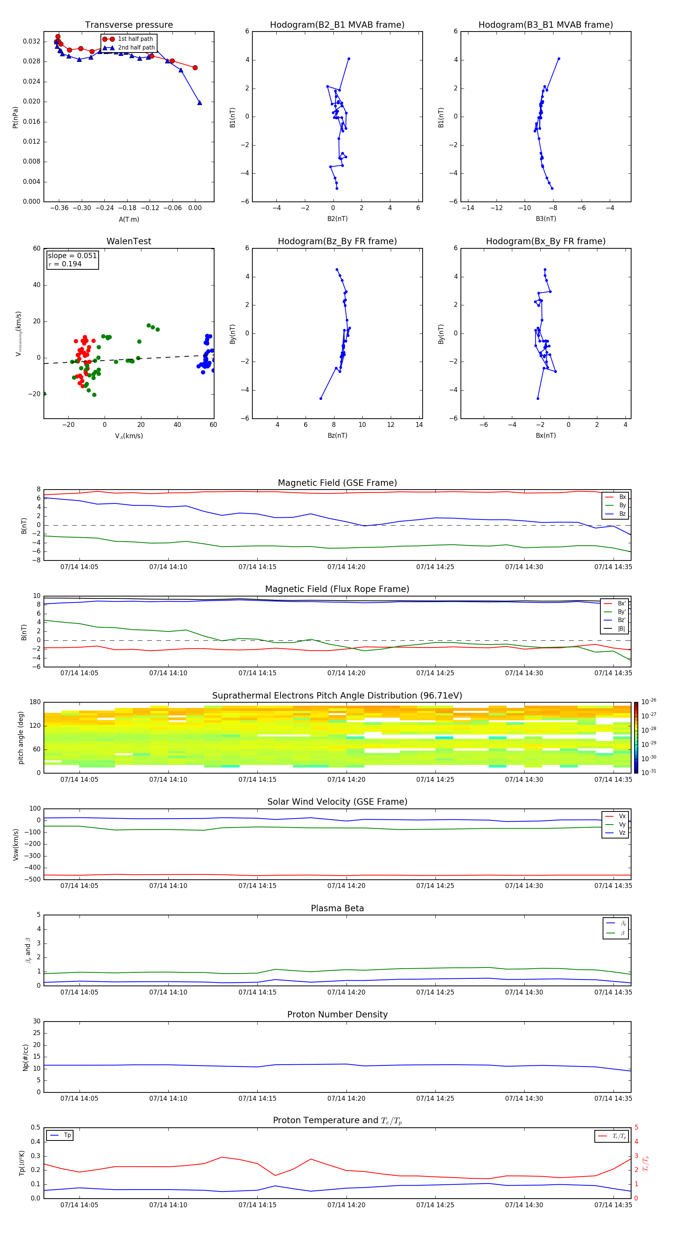
Task: Click the WalenTest plot title
Action: [x=129, y=241]
